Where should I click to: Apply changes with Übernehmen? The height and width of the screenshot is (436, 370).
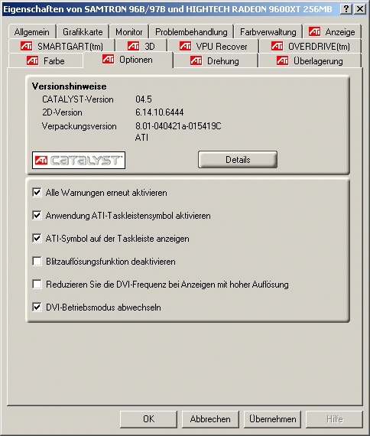(x=272, y=419)
